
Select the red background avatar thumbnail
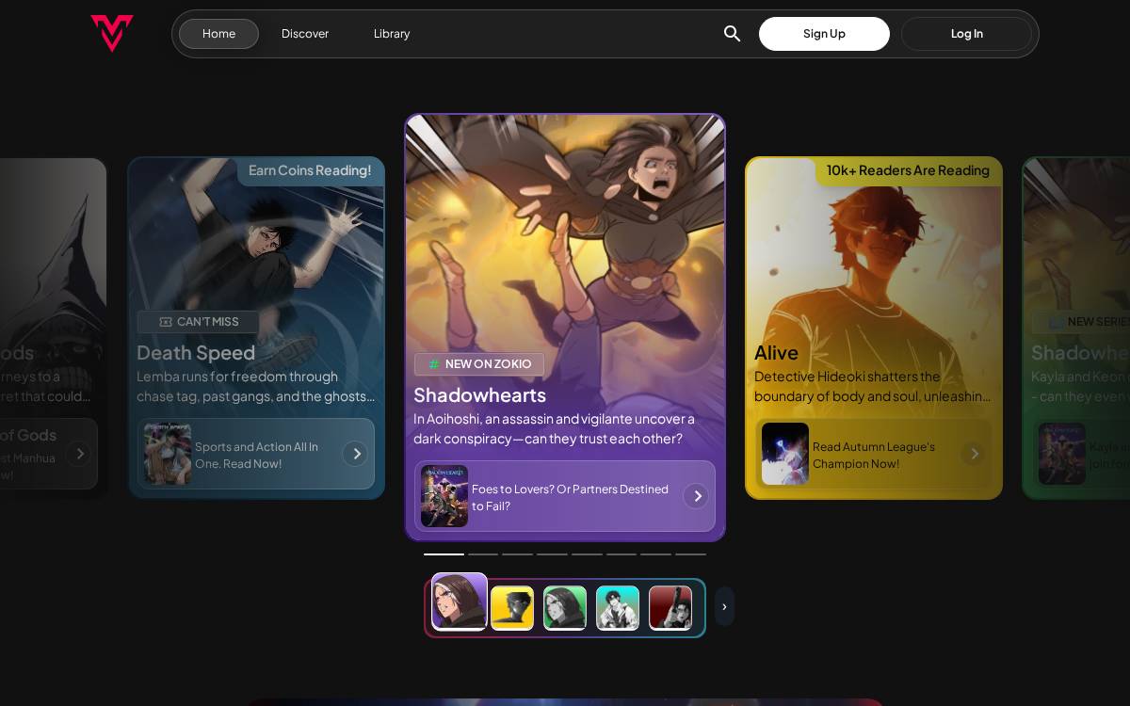[x=670, y=608]
